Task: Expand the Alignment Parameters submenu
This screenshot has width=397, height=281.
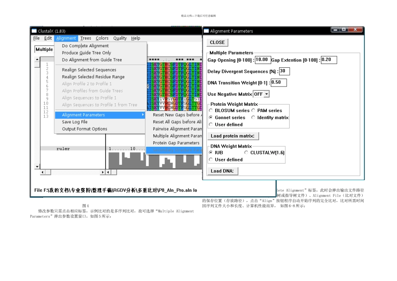Action: click(x=100, y=115)
